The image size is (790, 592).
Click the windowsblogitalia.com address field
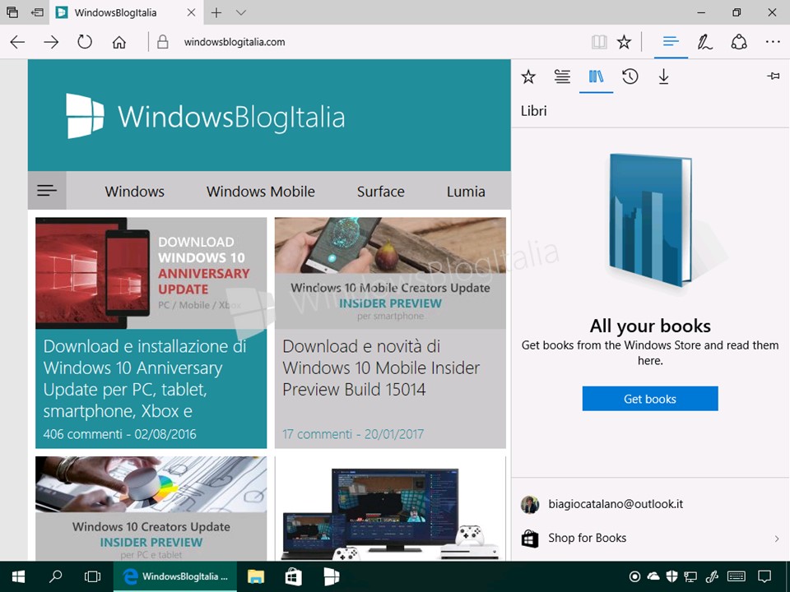pyautogui.click(x=235, y=42)
